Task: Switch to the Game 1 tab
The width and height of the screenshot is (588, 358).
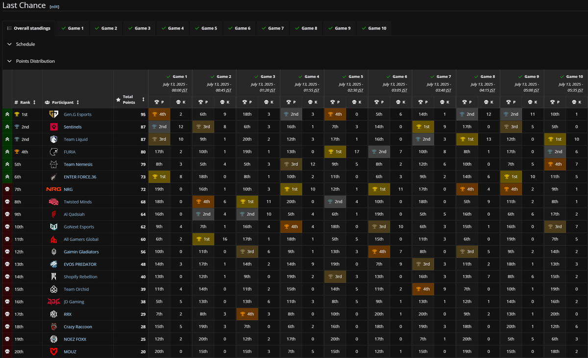Action: pyautogui.click(x=72, y=28)
